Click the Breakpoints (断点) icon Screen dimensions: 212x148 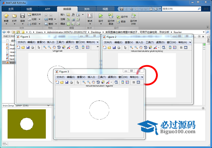click(90, 16)
